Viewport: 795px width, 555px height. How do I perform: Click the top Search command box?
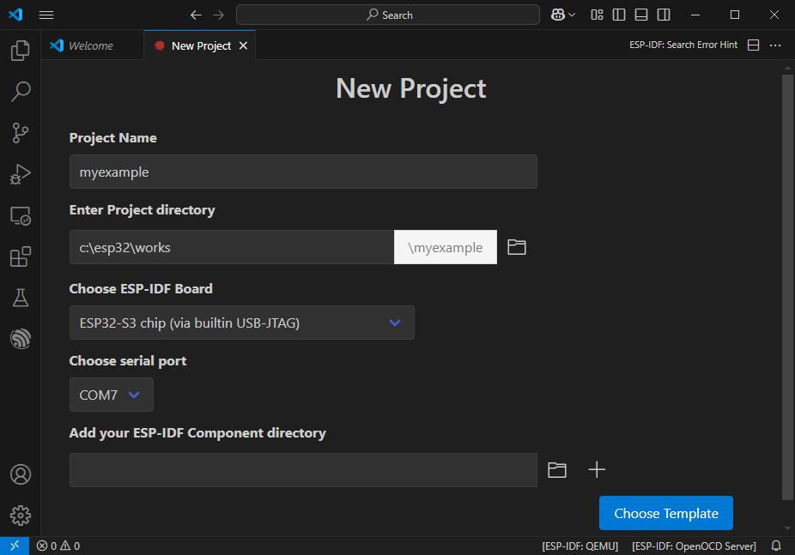point(388,15)
